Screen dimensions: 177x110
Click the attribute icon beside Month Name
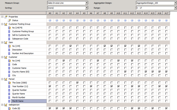click(x=9, y=101)
